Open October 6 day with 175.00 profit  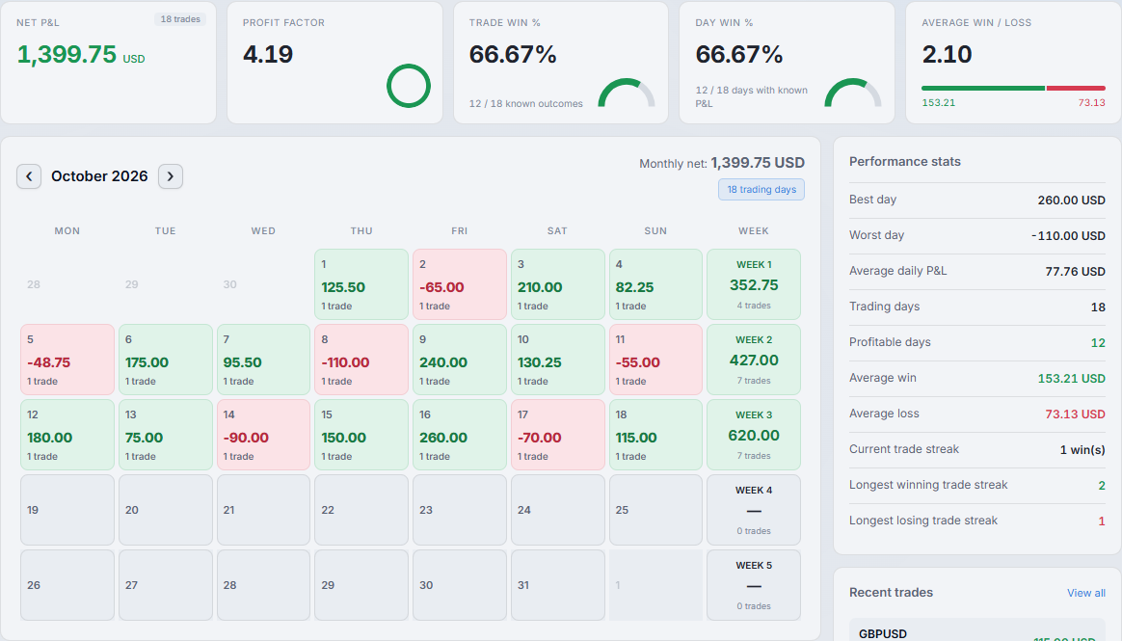click(165, 360)
